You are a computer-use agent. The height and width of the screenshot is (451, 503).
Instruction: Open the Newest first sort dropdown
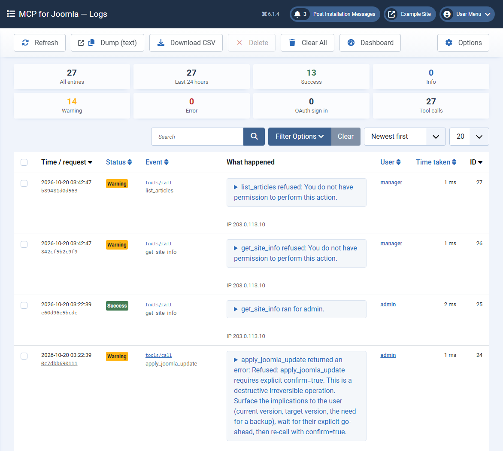tap(405, 137)
